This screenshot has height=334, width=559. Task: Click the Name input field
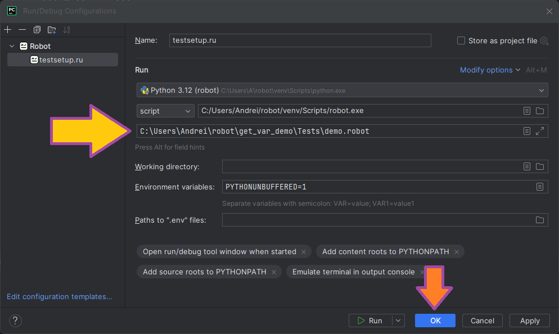(x=300, y=40)
